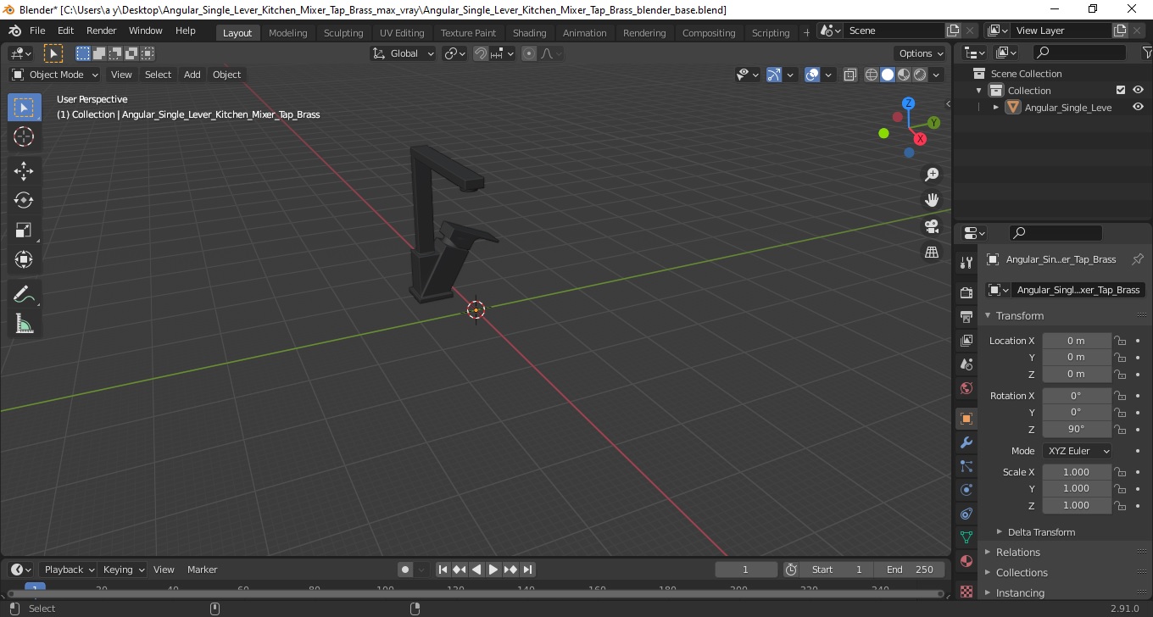Open the Object Constraints properties tab

[966, 514]
